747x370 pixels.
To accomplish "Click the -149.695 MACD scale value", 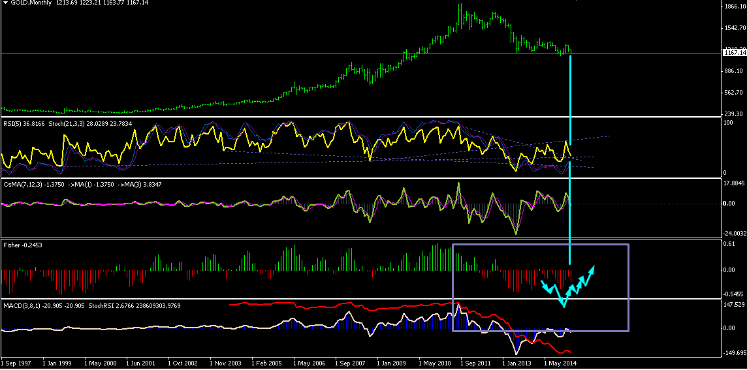I will (735, 353).
